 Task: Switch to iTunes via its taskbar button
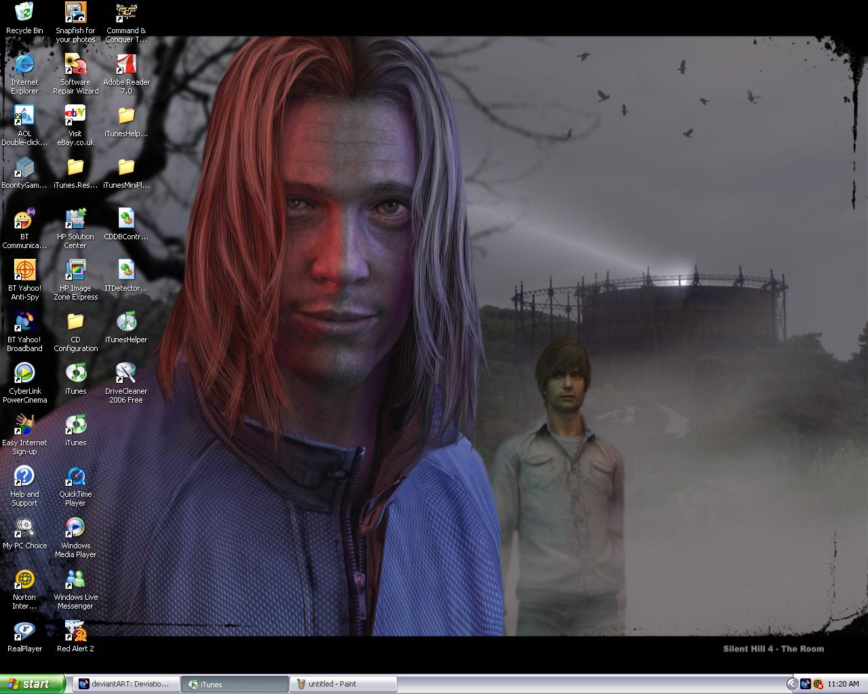[x=235, y=684]
